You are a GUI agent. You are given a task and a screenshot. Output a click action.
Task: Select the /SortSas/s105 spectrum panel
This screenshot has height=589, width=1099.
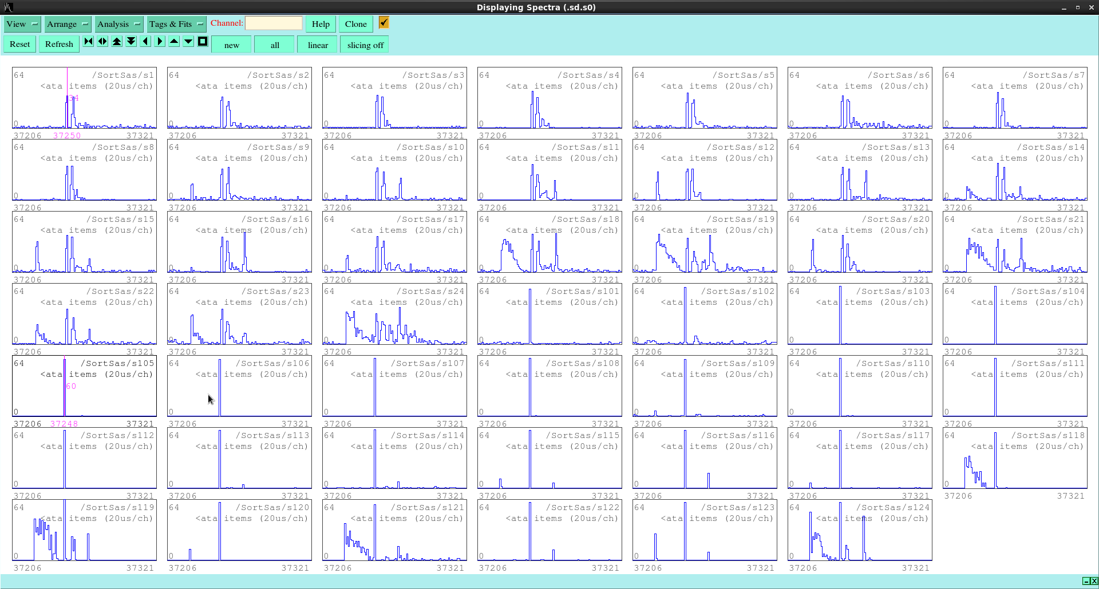point(84,386)
